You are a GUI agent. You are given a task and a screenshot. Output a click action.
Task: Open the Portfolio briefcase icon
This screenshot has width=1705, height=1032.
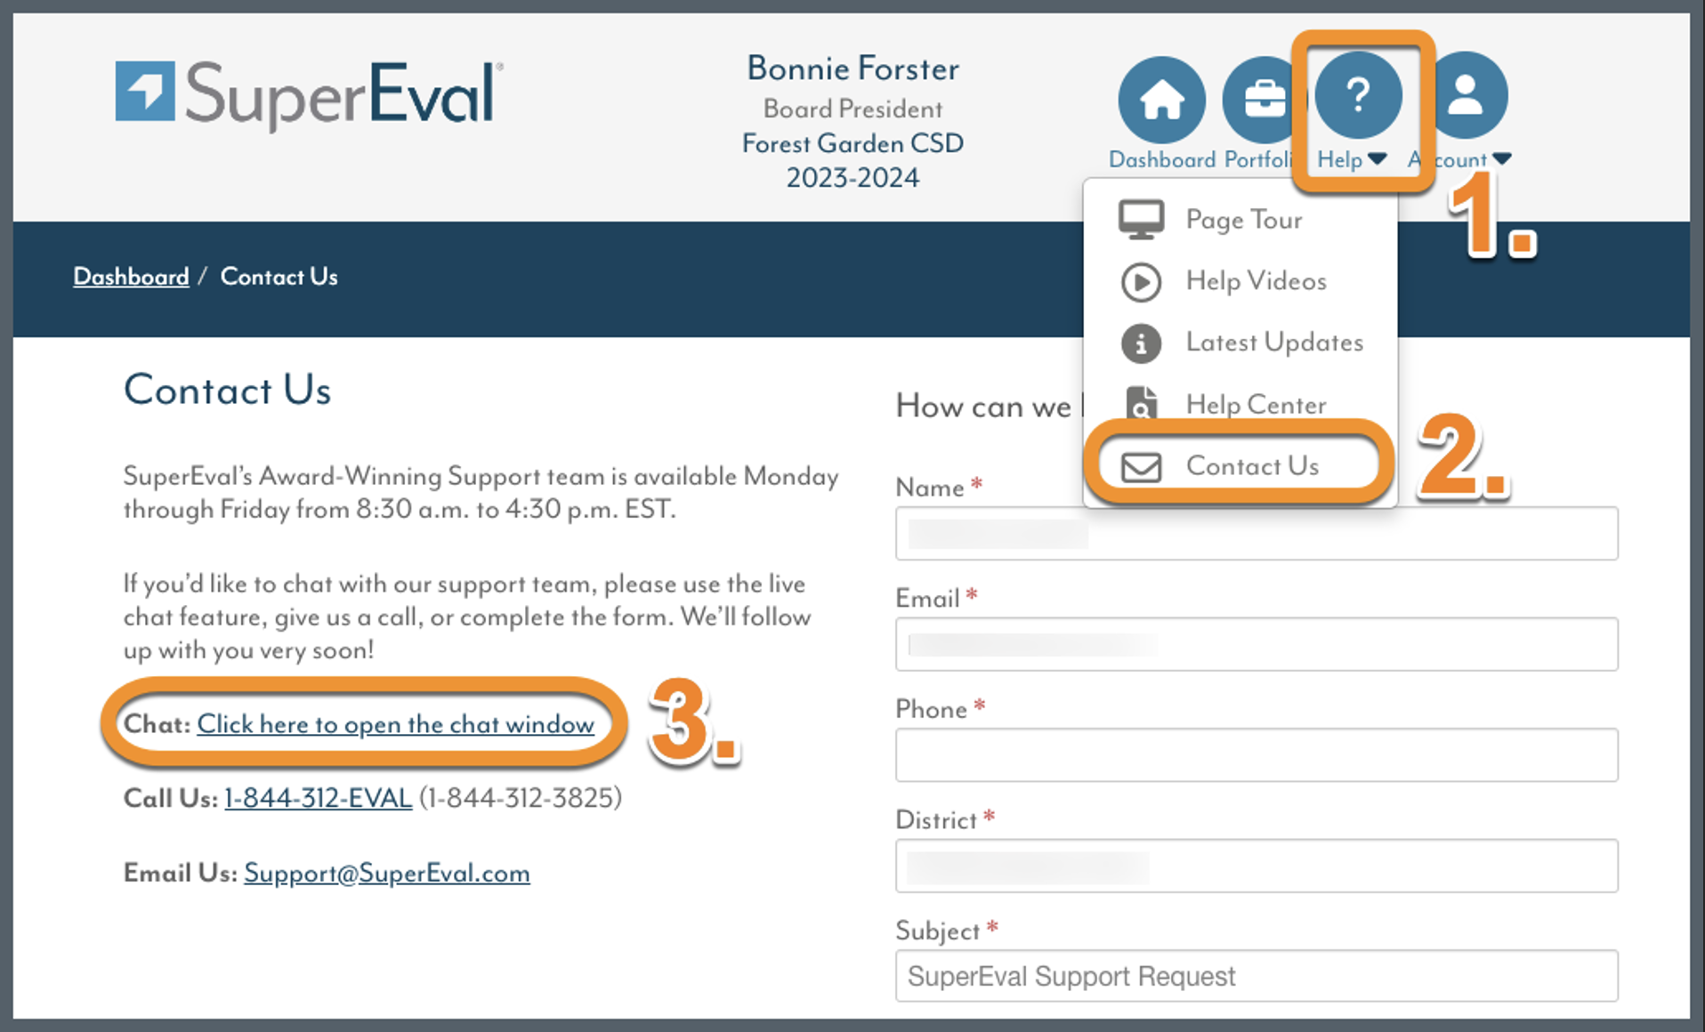(x=1264, y=100)
